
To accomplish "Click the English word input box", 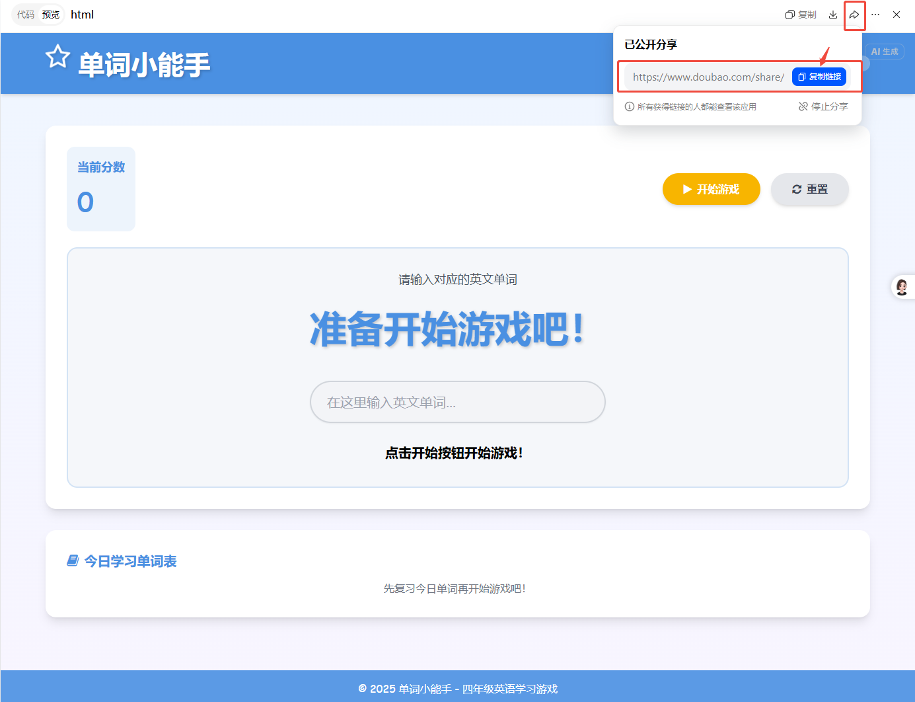I will point(457,402).
